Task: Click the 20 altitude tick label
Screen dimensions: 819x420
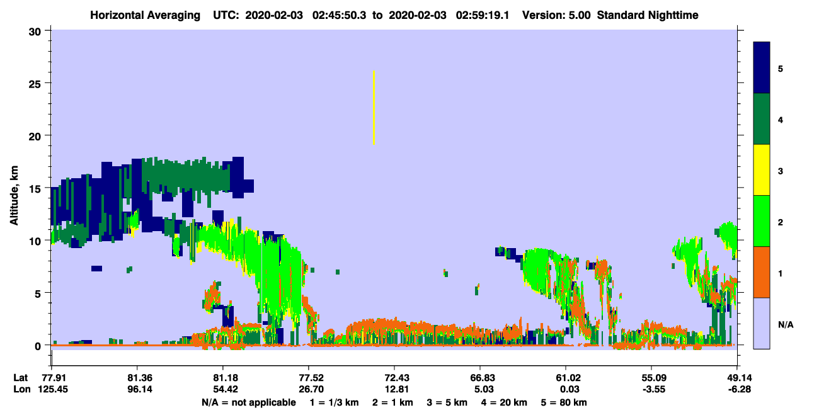Action: pos(37,135)
